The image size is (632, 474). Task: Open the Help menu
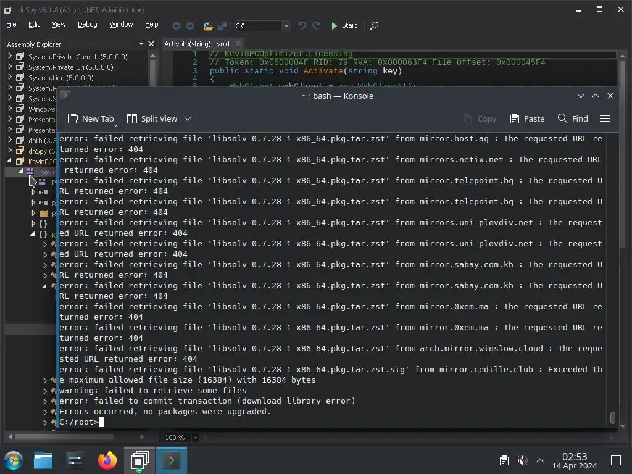(152, 24)
